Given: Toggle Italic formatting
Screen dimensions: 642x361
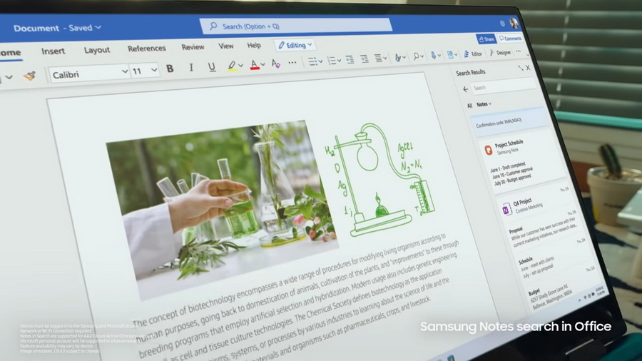Looking at the screenshot, I should (x=191, y=67).
